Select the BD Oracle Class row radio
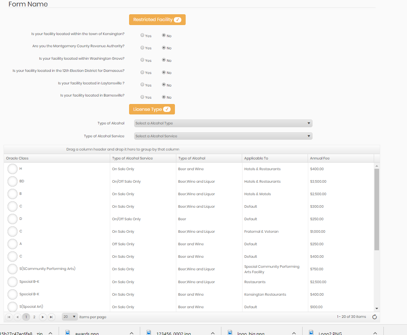Screen dimensions: 407x335 point(13,181)
